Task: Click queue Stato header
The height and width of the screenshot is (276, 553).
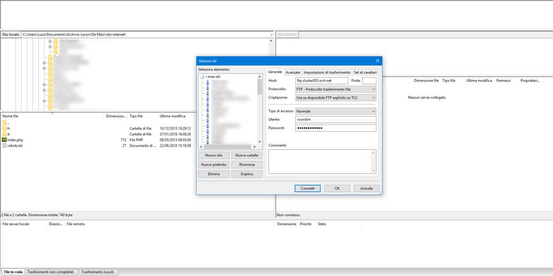Action: point(322,224)
